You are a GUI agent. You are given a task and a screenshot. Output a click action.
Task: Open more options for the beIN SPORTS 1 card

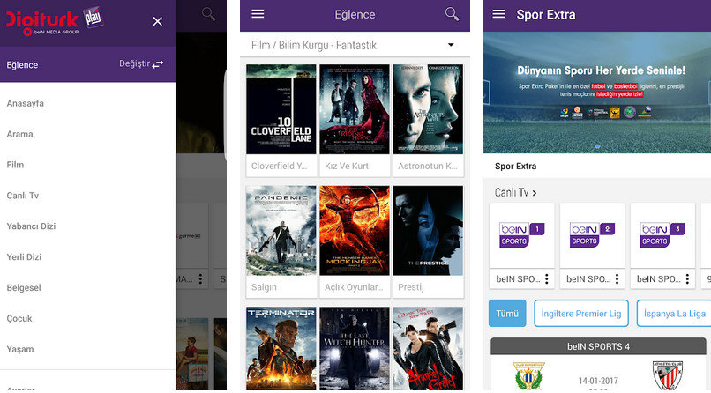[547, 279]
